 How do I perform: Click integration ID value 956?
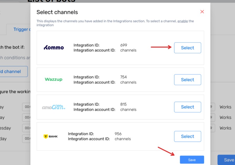pyautogui.click(x=118, y=134)
